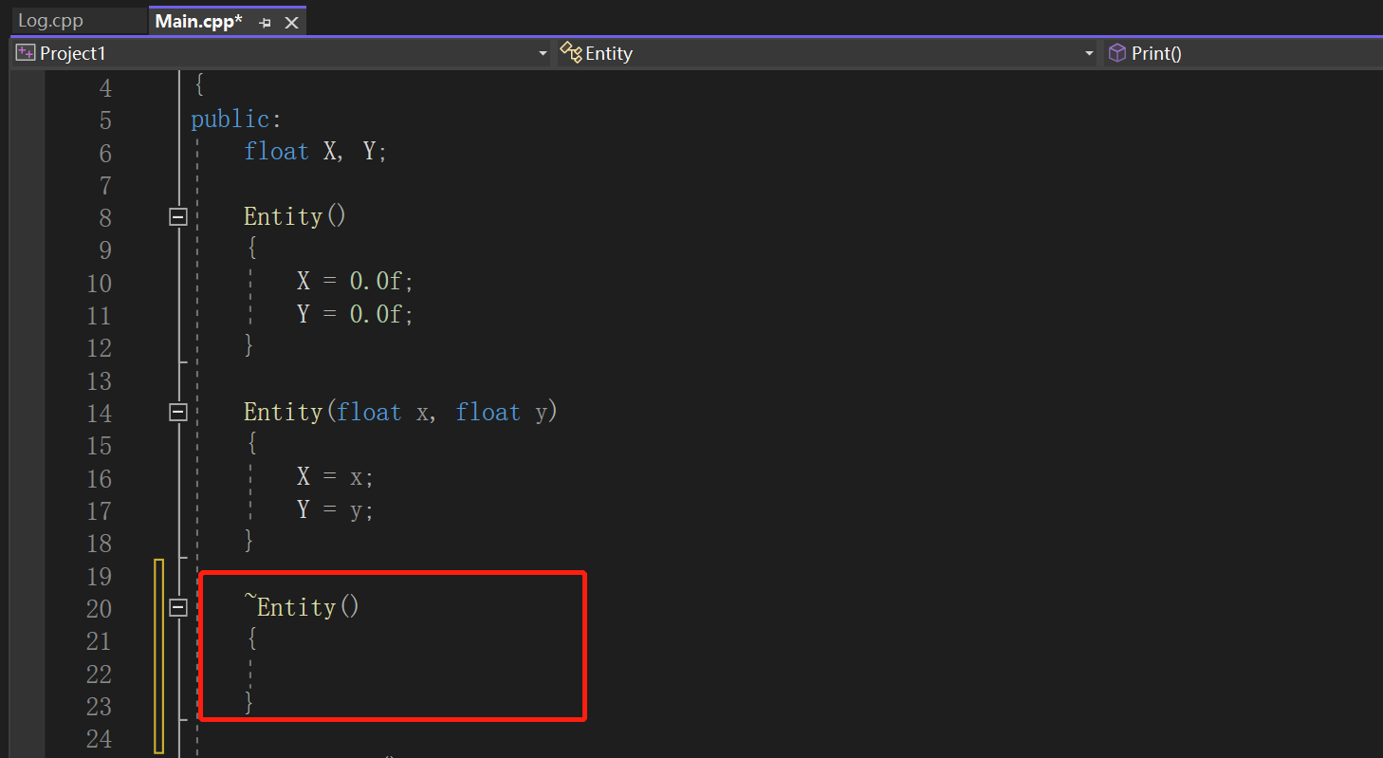The height and width of the screenshot is (758, 1383).
Task: Click 'Y = 0.0f;' on line 11
Action: (x=356, y=314)
